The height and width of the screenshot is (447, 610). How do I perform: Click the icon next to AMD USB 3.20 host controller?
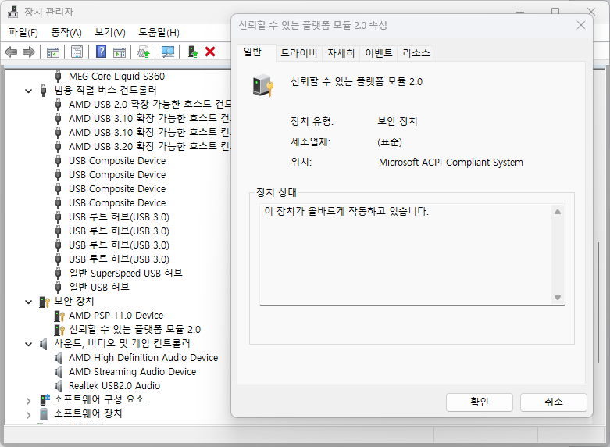[58, 146]
